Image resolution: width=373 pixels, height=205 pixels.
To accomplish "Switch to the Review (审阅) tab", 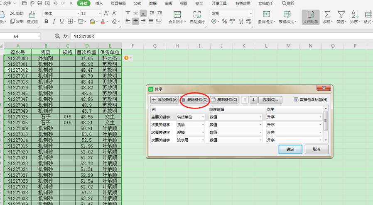I will [168, 3].
